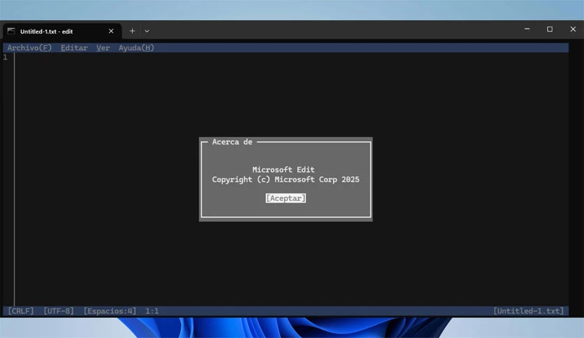The height and width of the screenshot is (338, 584).
Task: Click the [Aceptar] button in the dialog
Action: pos(286,198)
